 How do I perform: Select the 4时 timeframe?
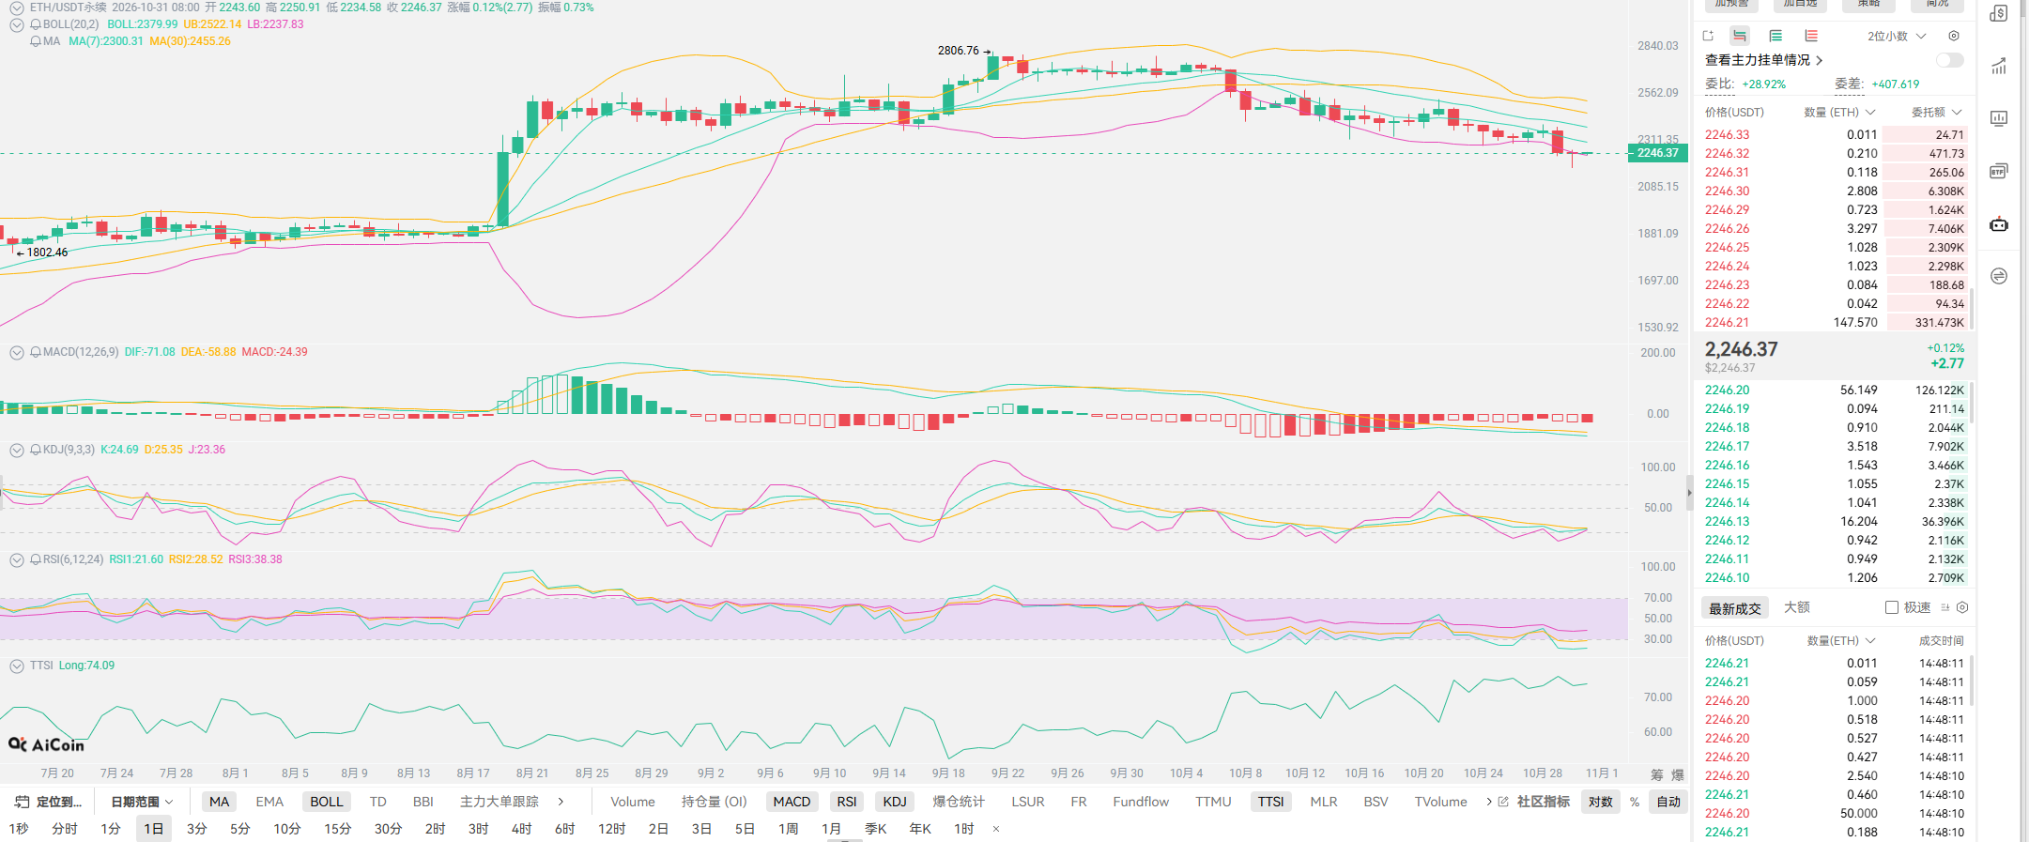(522, 829)
